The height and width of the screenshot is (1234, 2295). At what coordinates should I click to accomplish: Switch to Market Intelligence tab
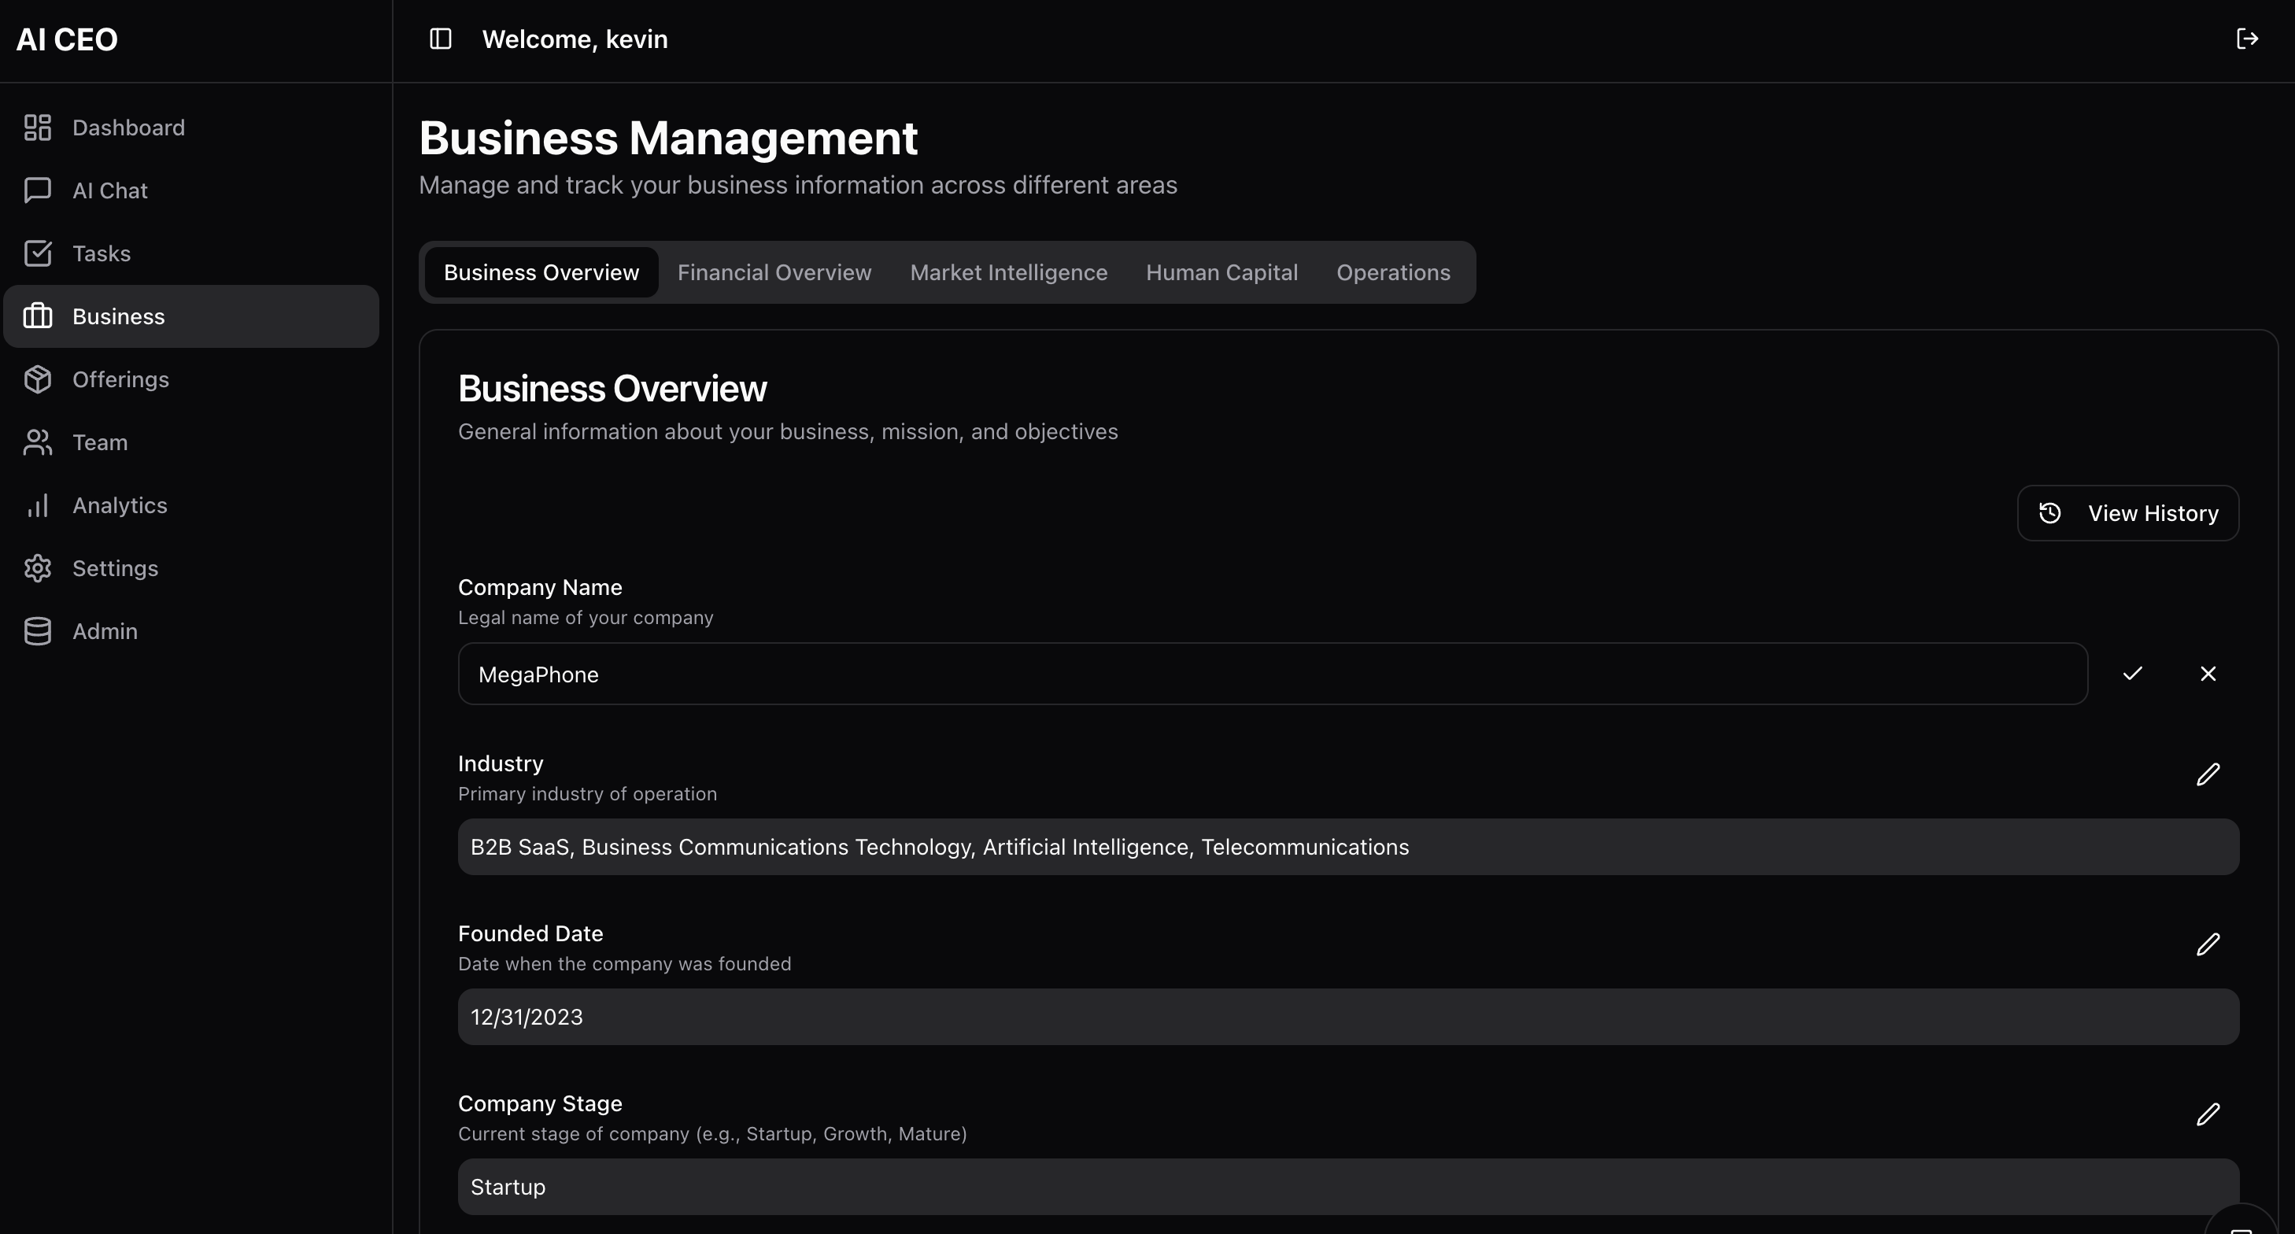1008,272
